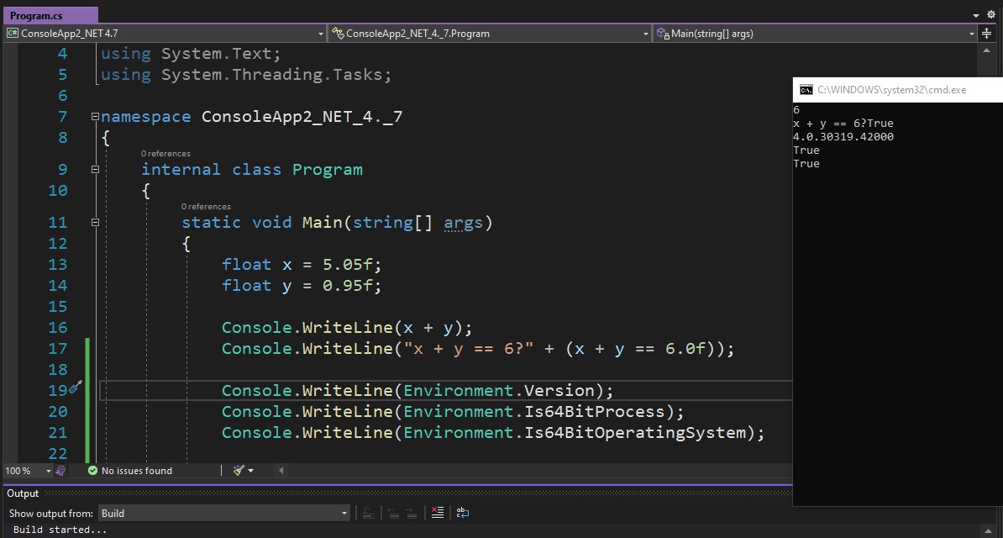Click the purple IntelliCode status icon

pos(60,471)
